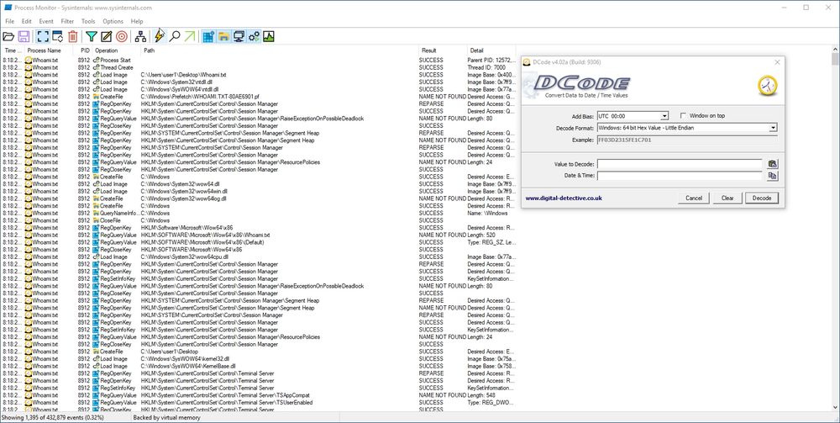Toggle the Capture events icon
Viewport: 840px width, 423px height.
coord(43,36)
